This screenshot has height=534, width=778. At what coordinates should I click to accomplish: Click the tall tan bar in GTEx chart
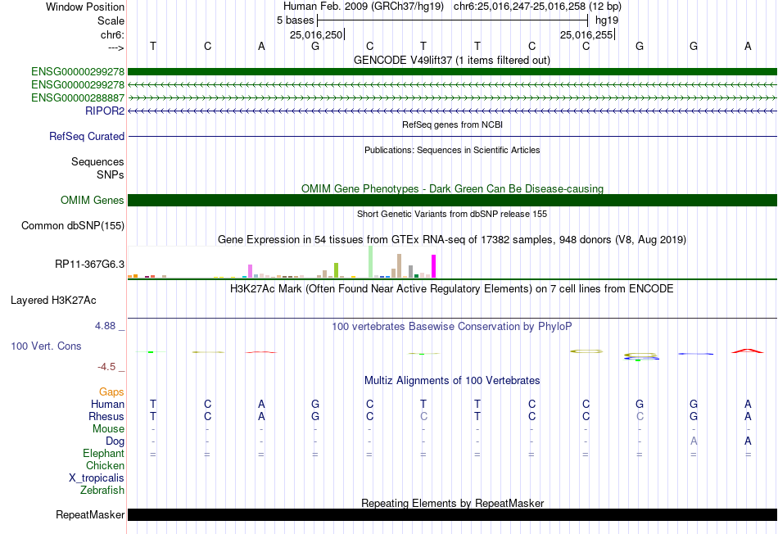click(399, 265)
